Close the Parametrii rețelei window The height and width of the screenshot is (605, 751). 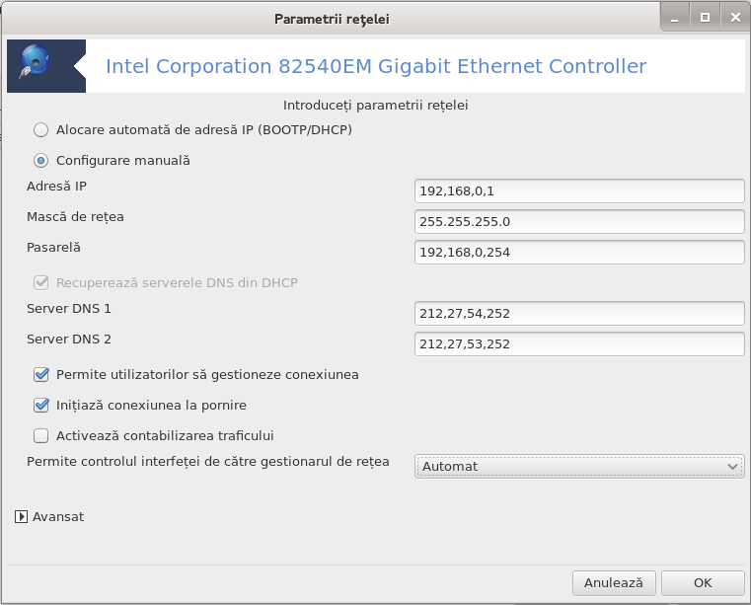735,18
